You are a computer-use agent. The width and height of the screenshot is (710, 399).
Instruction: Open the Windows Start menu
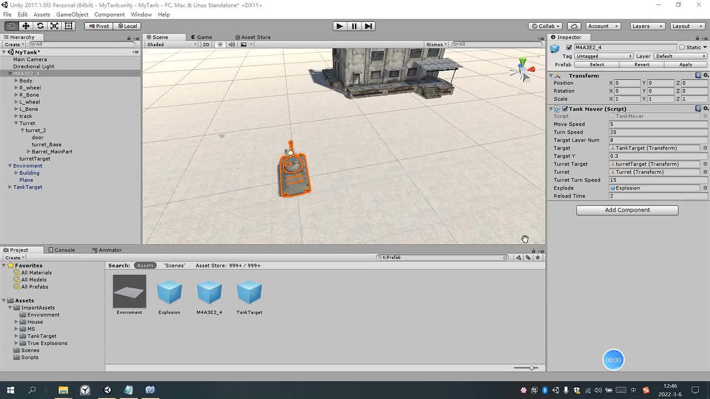[x=11, y=390]
